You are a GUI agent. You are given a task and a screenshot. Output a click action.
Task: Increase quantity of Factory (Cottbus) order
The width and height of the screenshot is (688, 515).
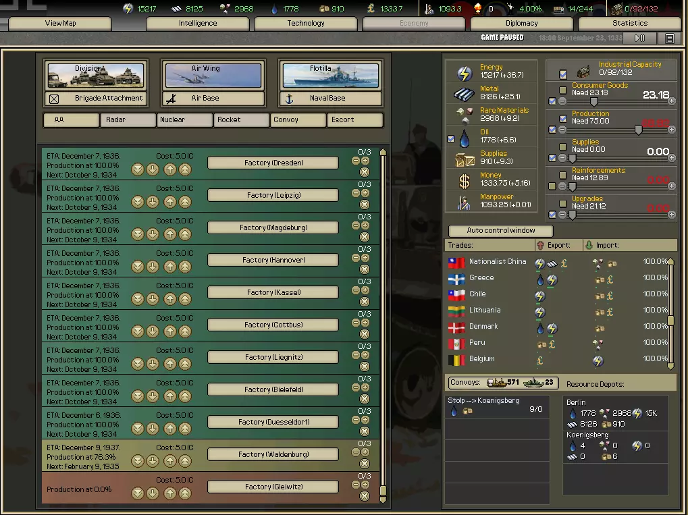[x=365, y=323]
